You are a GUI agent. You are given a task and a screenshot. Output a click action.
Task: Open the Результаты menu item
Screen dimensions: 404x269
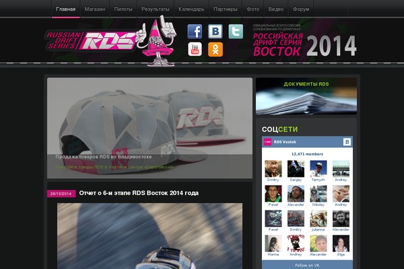coord(156,9)
